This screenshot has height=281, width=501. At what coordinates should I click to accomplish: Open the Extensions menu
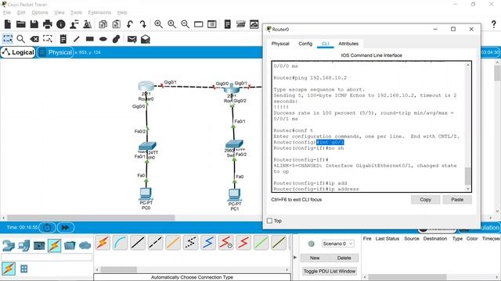99,12
